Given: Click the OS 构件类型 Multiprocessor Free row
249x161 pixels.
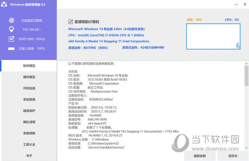Looking at the screenshot, I should click(x=93, y=91).
